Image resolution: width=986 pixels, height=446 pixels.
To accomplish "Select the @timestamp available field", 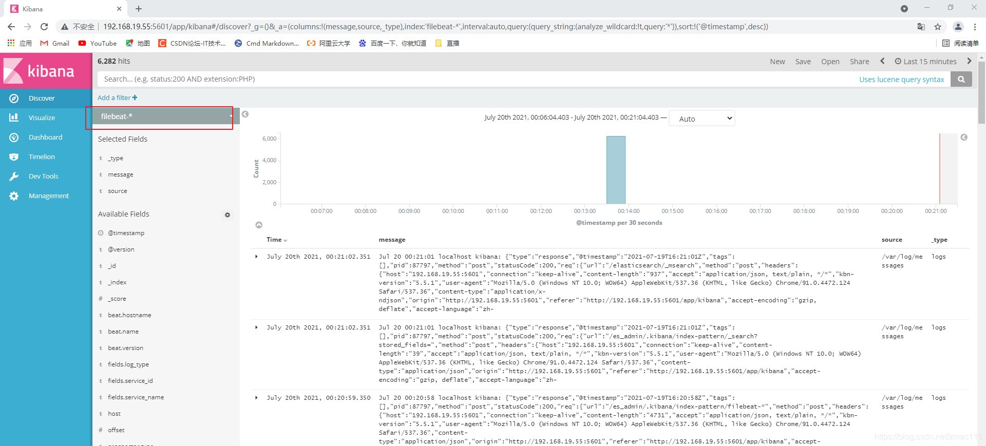I will click(126, 233).
